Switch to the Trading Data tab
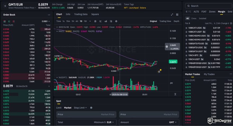 coord(81,14)
